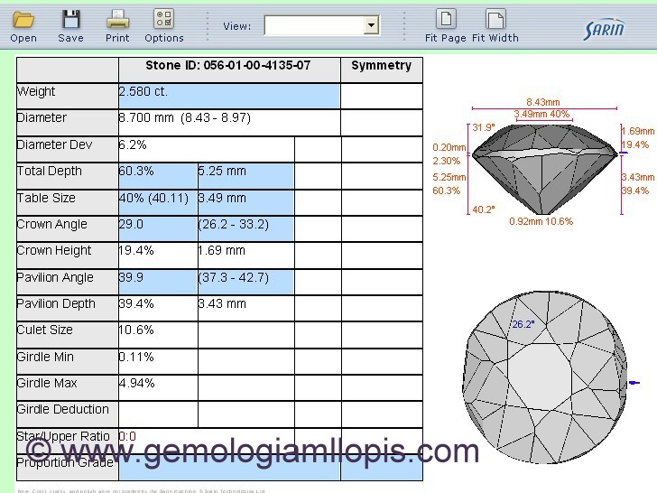Click the empty Proportion Grade value cell

point(229,468)
